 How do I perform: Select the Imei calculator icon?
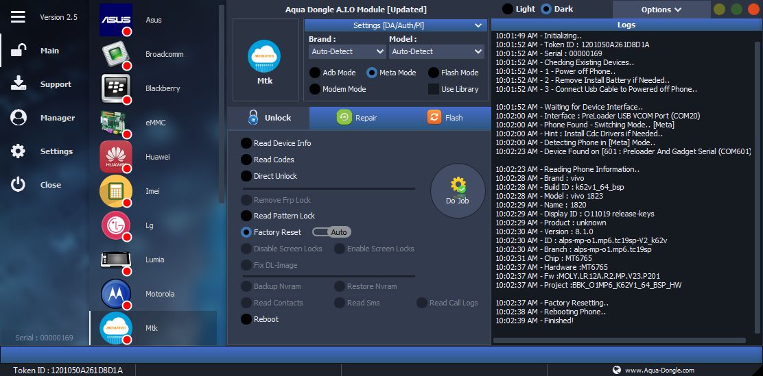click(x=116, y=191)
